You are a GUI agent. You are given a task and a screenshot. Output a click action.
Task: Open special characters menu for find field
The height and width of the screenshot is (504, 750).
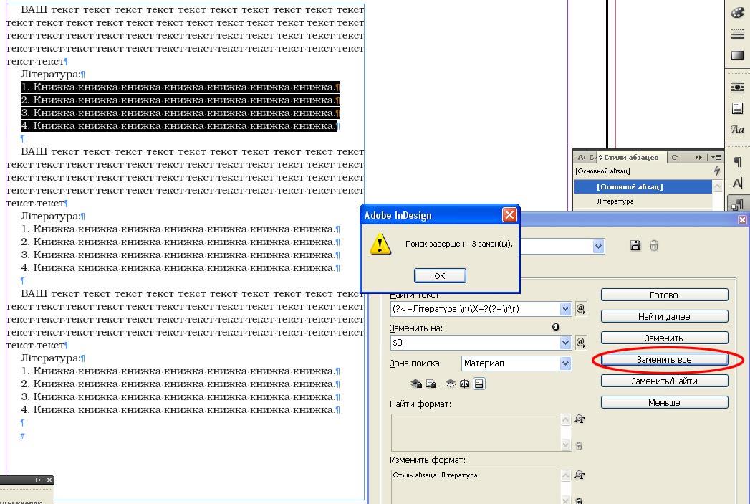(581, 309)
